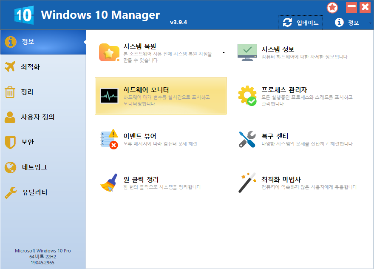
Task: Open the 정보 menu in the header
Action: pos(347,23)
